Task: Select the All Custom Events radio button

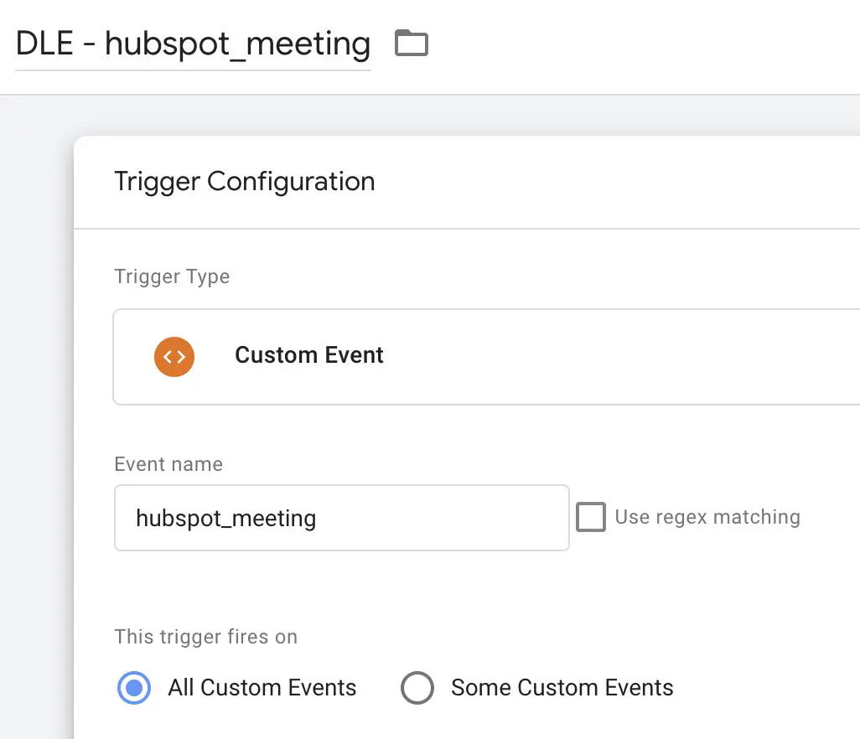Action: tap(134, 687)
